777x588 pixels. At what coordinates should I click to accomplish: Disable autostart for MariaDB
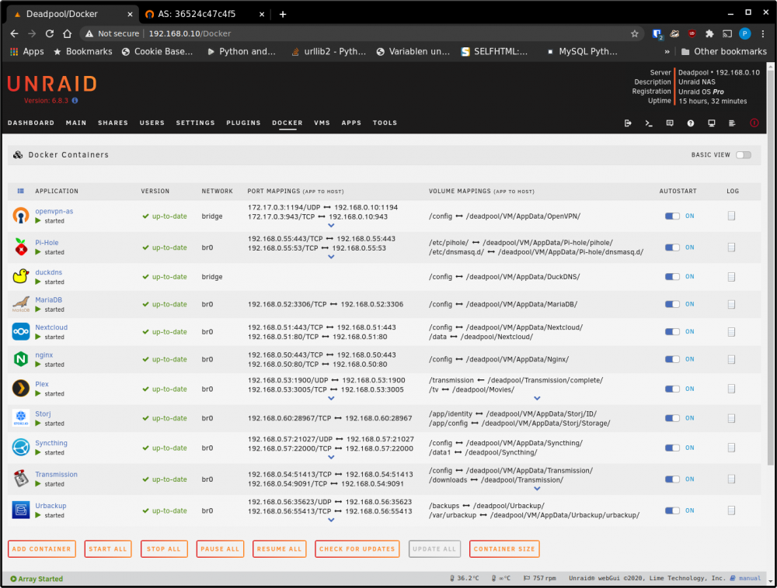click(x=672, y=304)
